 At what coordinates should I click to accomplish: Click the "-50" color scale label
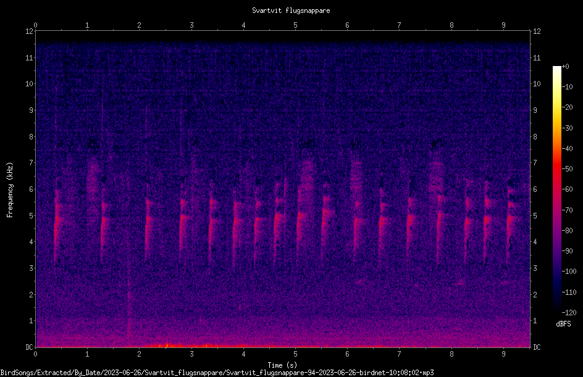point(567,169)
